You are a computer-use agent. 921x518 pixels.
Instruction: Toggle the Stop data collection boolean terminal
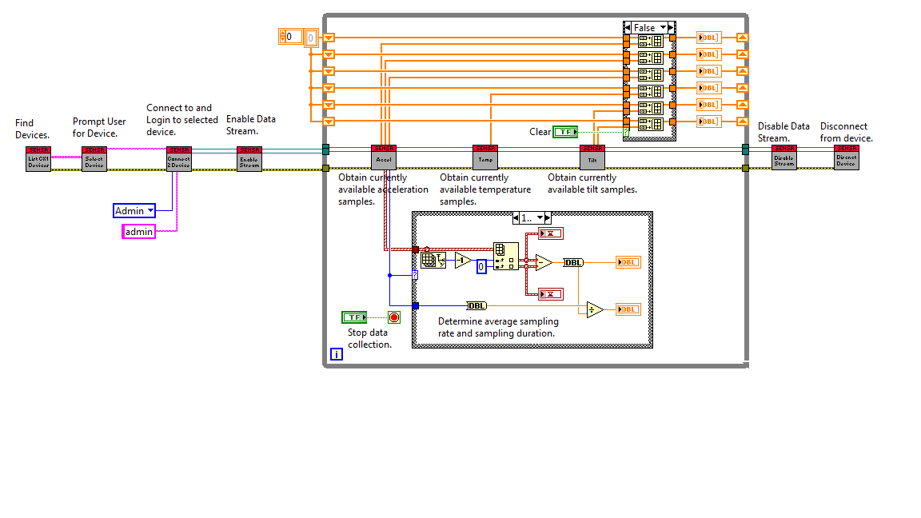point(354,317)
